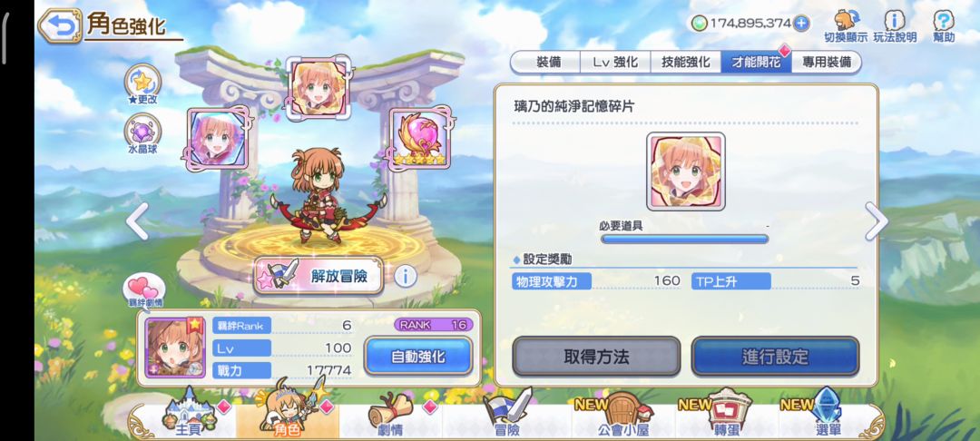
Task: Click the 進行設定 button
Action: [x=775, y=357]
